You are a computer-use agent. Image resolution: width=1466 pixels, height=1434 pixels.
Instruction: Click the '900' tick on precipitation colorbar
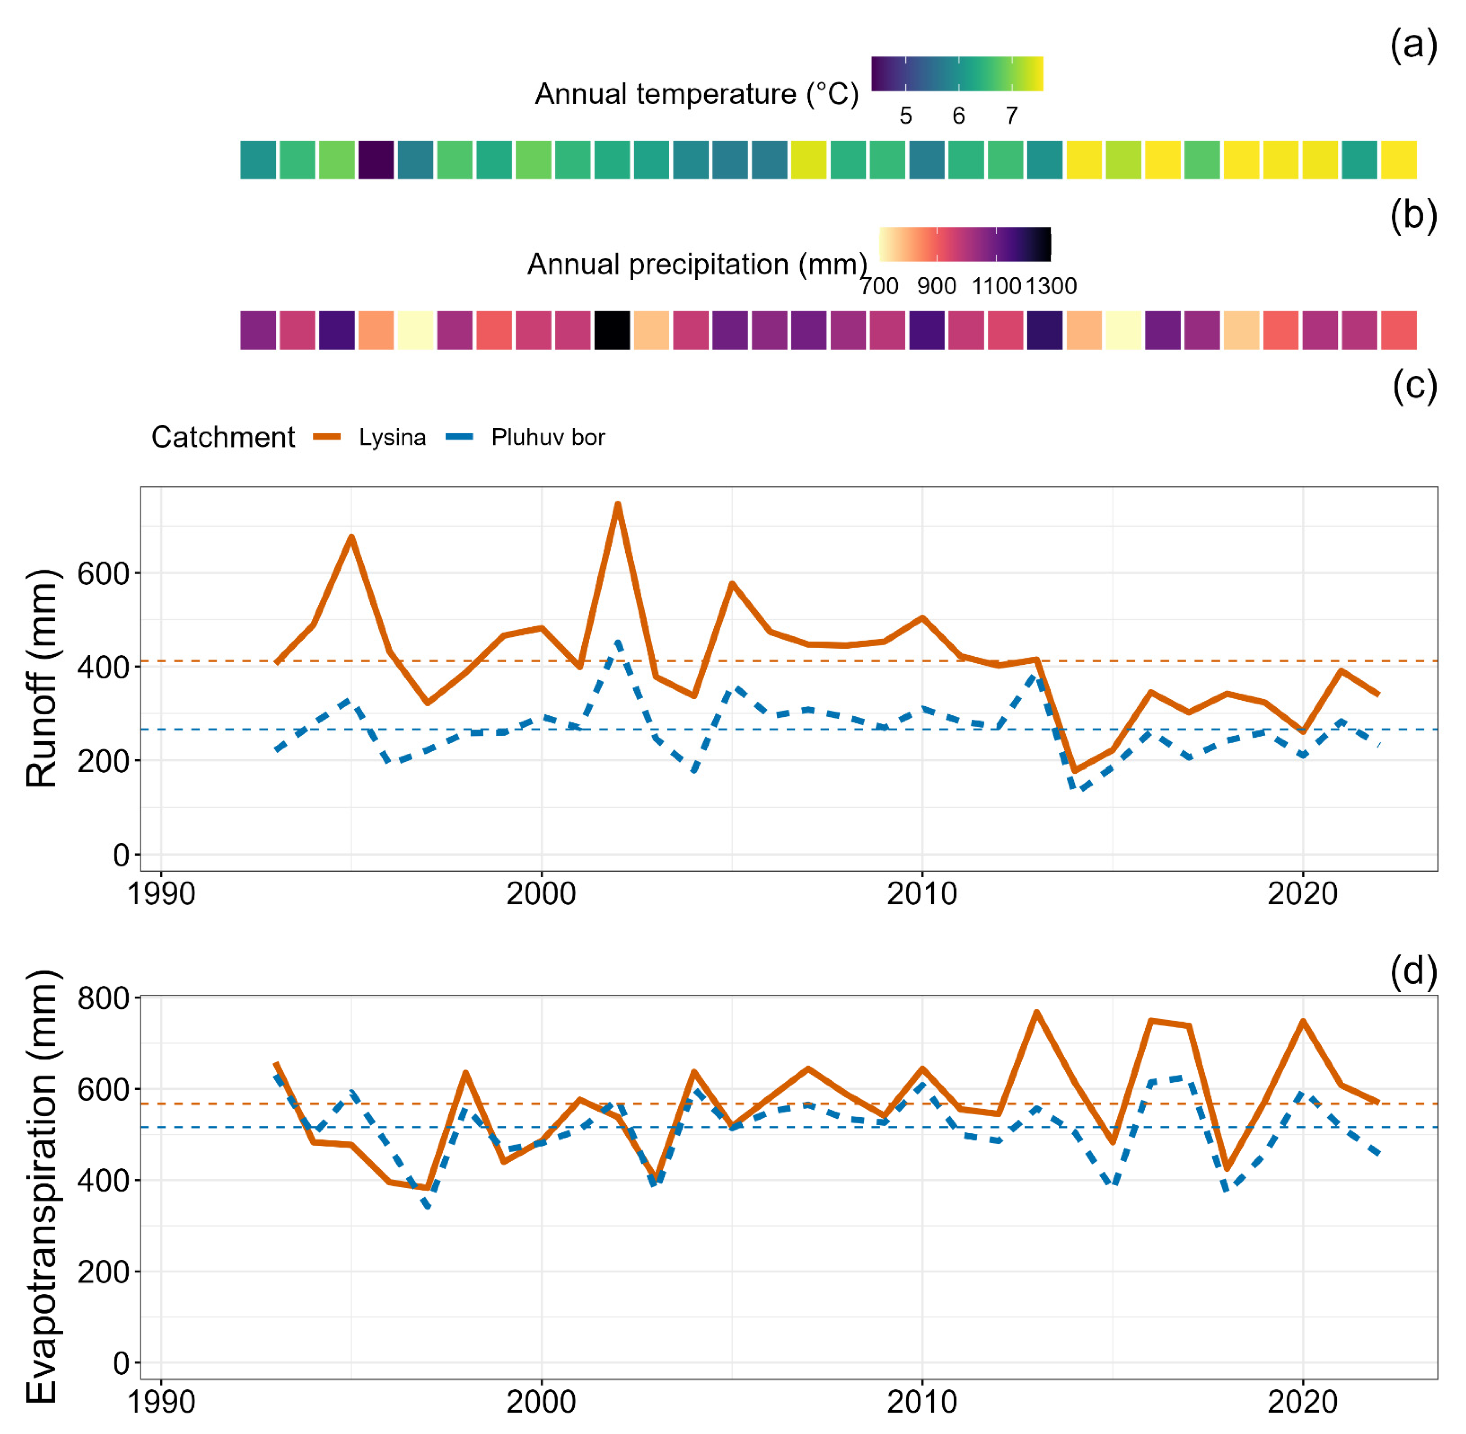pyautogui.click(x=937, y=286)
